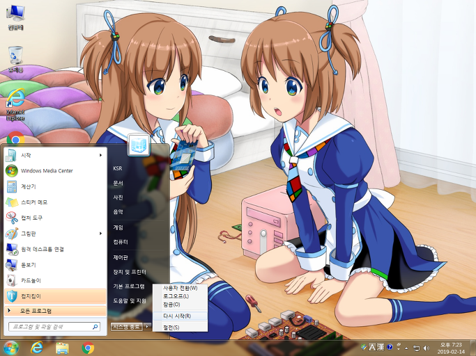Click the blue IME help icon

tap(390, 347)
